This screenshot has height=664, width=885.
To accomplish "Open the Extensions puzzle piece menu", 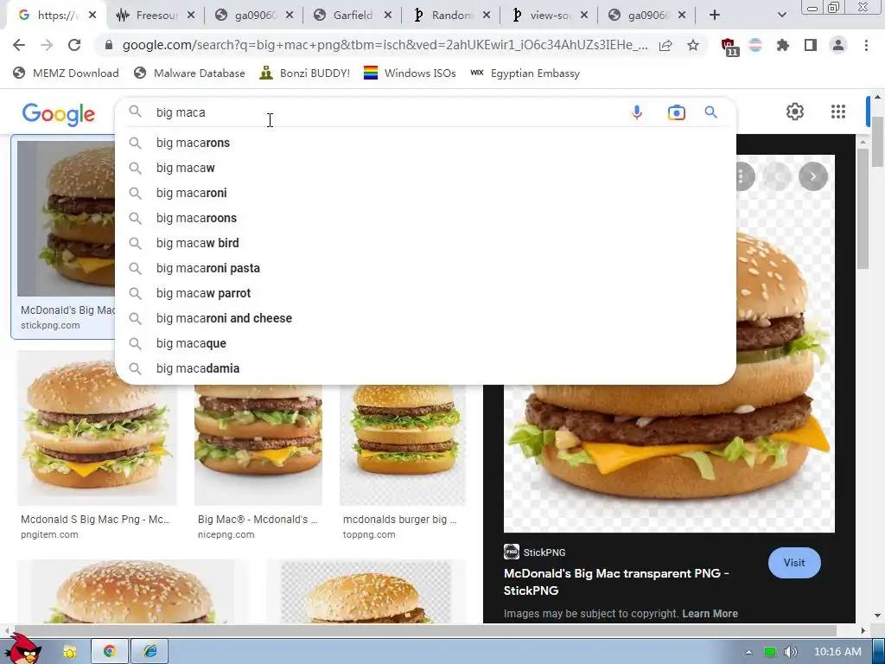I will coord(783,45).
